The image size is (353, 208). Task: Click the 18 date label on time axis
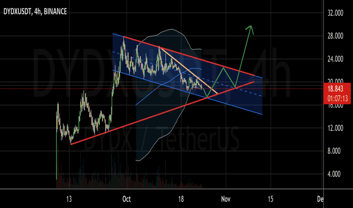pyautogui.click(x=181, y=199)
